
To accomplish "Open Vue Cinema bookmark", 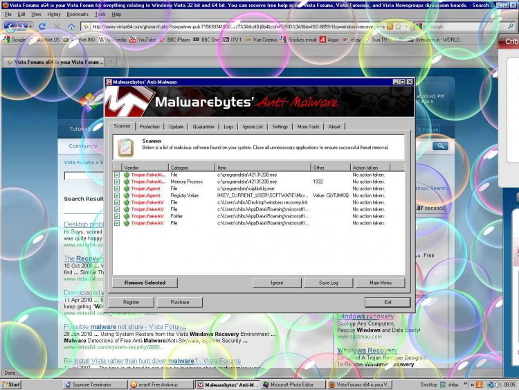I will pos(261,39).
